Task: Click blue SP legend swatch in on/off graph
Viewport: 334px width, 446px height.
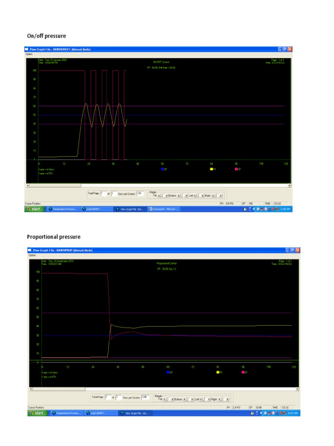Action: [x=162, y=169]
